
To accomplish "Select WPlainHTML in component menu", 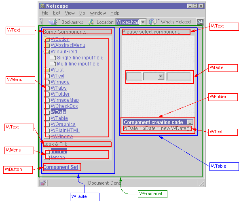I will [x=65, y=130].
